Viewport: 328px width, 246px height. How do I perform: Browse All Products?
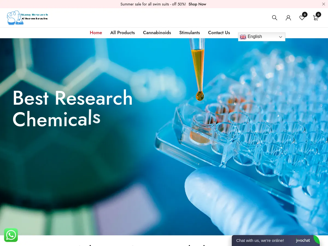tap(122, 33)
